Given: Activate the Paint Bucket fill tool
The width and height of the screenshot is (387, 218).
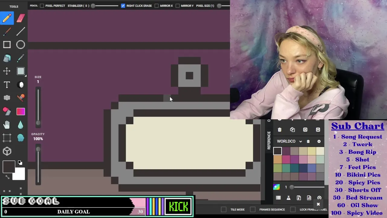Looking at the screenshot, I should coord(7,58).
